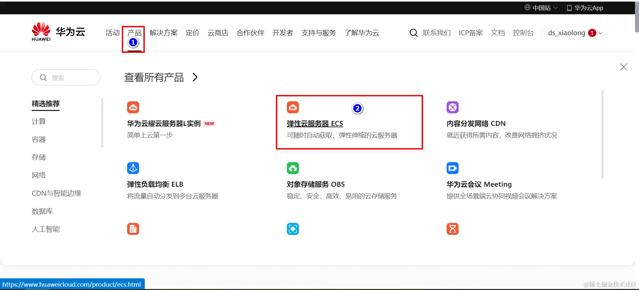This screenshot has height=290, width=639.
Task: Click the product search input field
Action: point(66,77)
